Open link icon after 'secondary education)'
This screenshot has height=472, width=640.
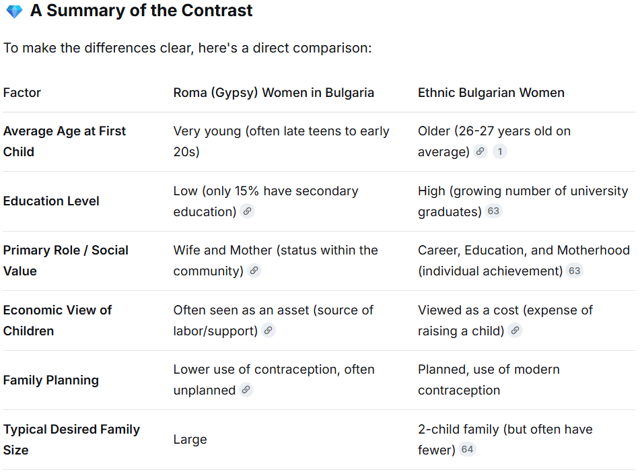point(247,211)
